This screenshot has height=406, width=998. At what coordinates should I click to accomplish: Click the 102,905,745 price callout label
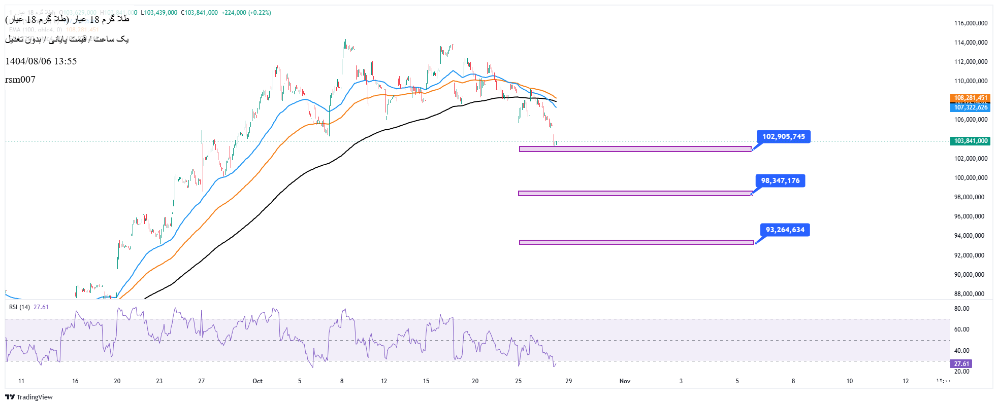pos(783,136)
